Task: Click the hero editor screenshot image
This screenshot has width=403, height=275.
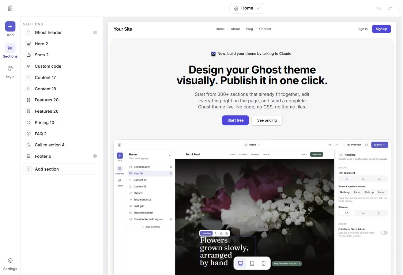Action: point(252,207)
